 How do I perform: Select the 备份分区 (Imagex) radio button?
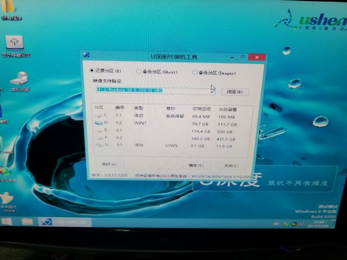pyautogui.click(x=195, y=73)
